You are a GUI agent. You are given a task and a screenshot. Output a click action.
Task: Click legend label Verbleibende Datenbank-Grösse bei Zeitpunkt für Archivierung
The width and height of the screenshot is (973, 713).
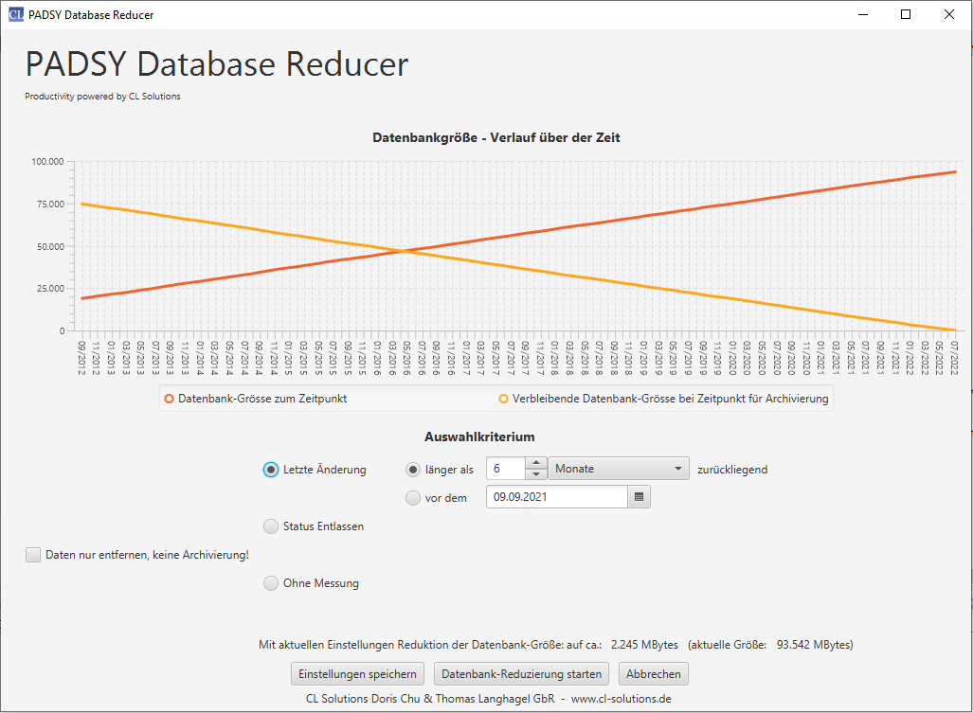(670, 399)
